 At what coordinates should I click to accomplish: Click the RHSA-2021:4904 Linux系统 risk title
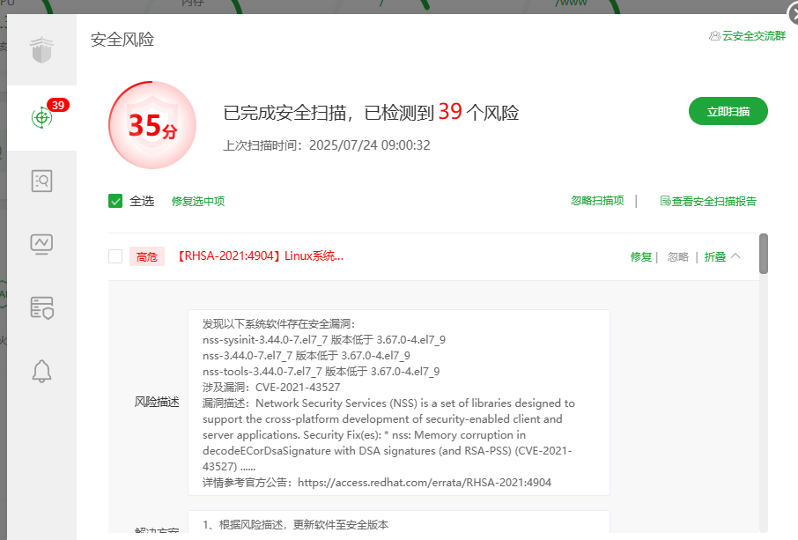pos(260,256)
